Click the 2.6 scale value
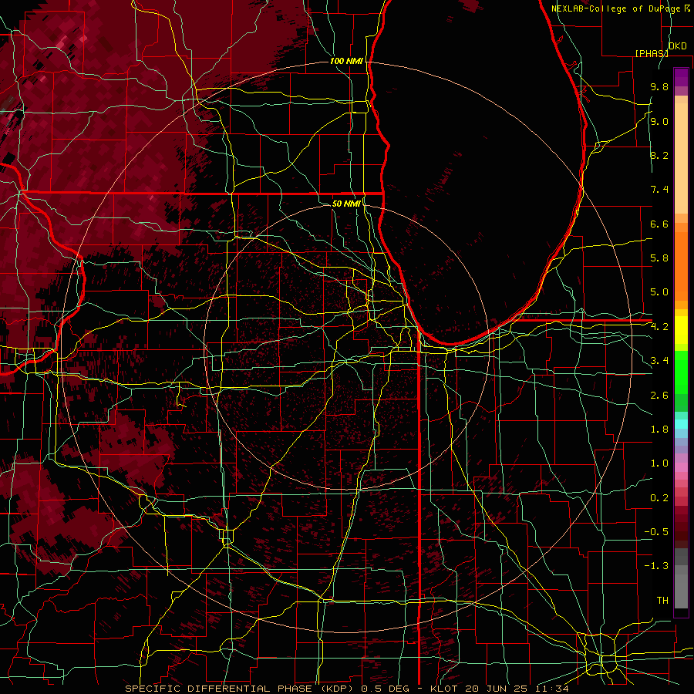The width and height of the screenshot is (694, 694). (659, 396)
